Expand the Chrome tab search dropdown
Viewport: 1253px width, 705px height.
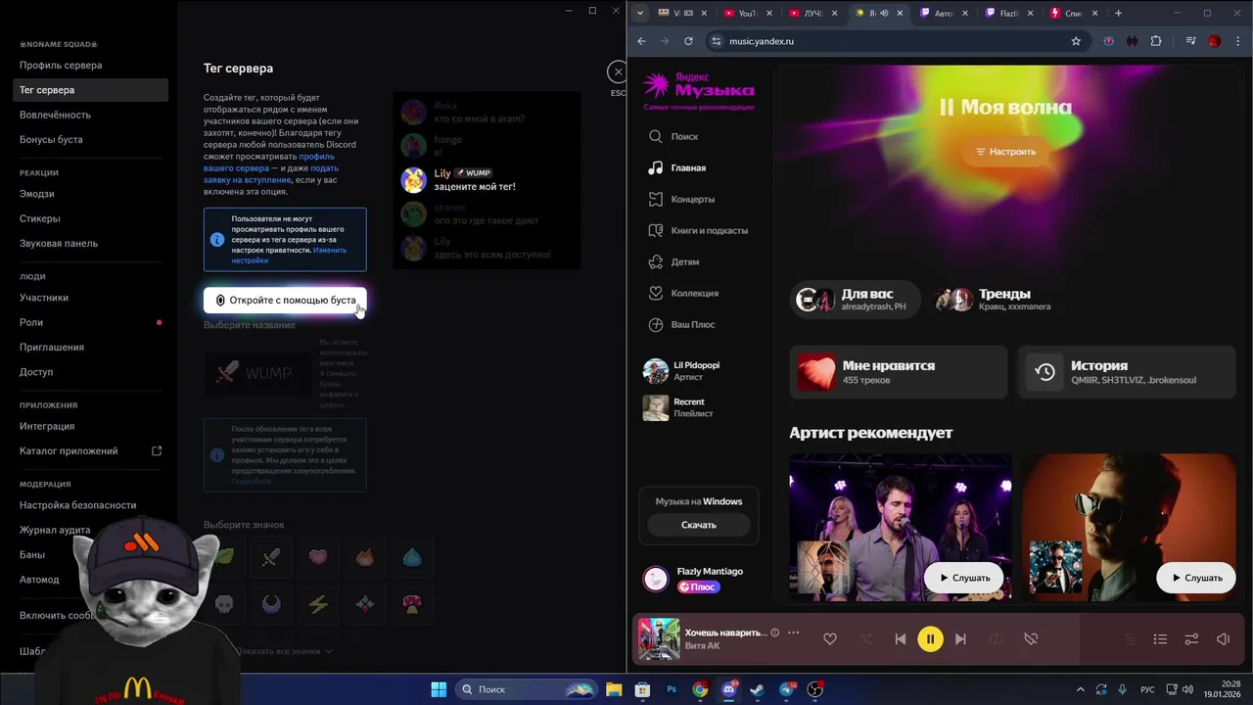pos(640,13)
